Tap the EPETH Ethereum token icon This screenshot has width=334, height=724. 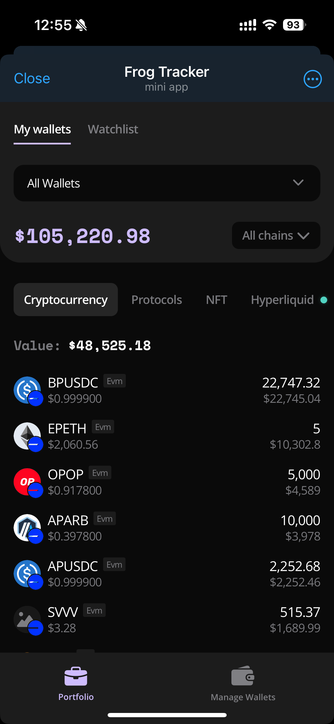27,436
